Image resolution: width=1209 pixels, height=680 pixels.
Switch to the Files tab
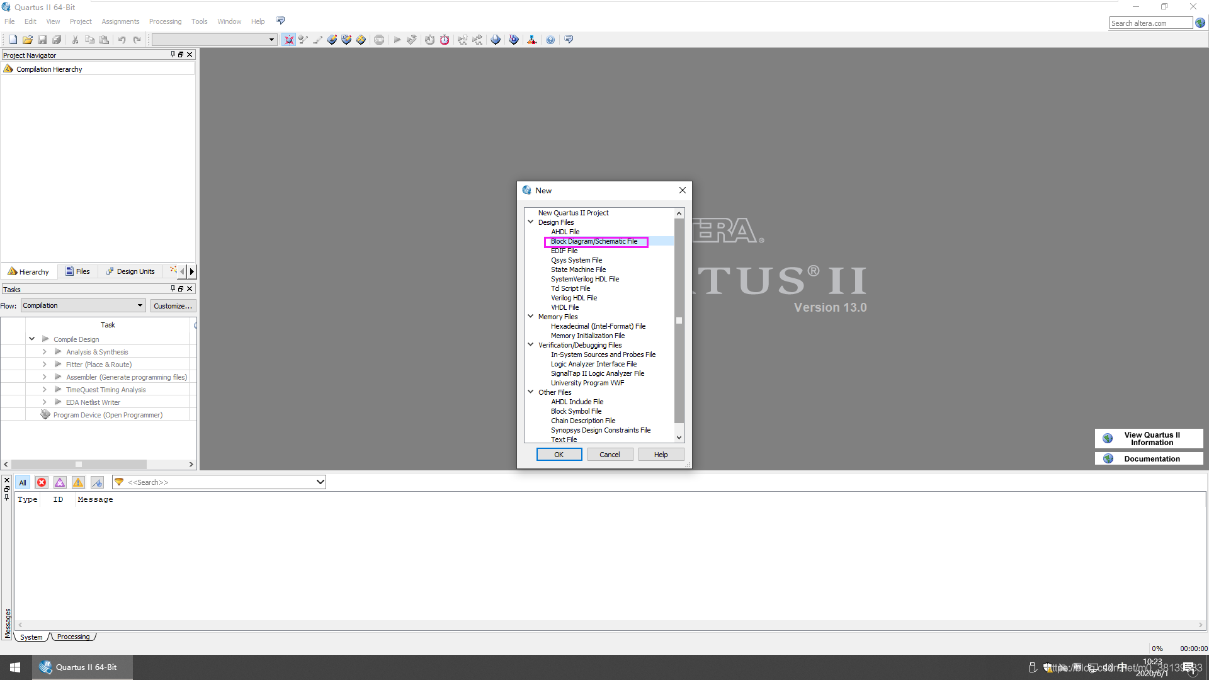point(78,271)
